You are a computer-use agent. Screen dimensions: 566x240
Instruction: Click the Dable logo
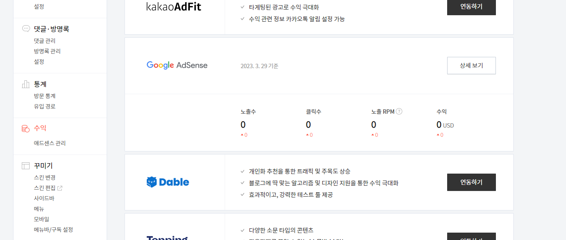click(168, 182)
